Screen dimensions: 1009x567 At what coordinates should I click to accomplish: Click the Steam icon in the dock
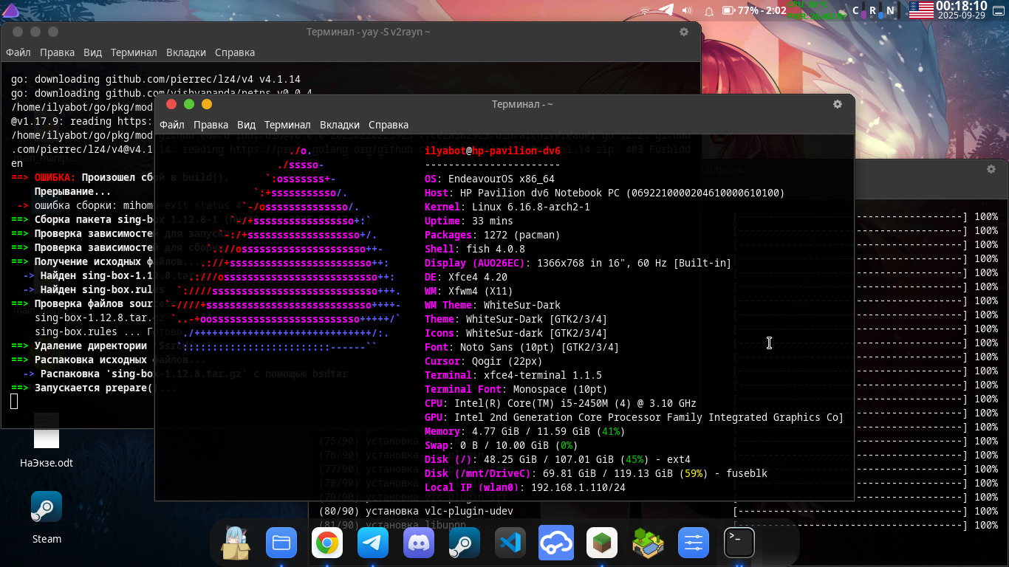[465, 544]
